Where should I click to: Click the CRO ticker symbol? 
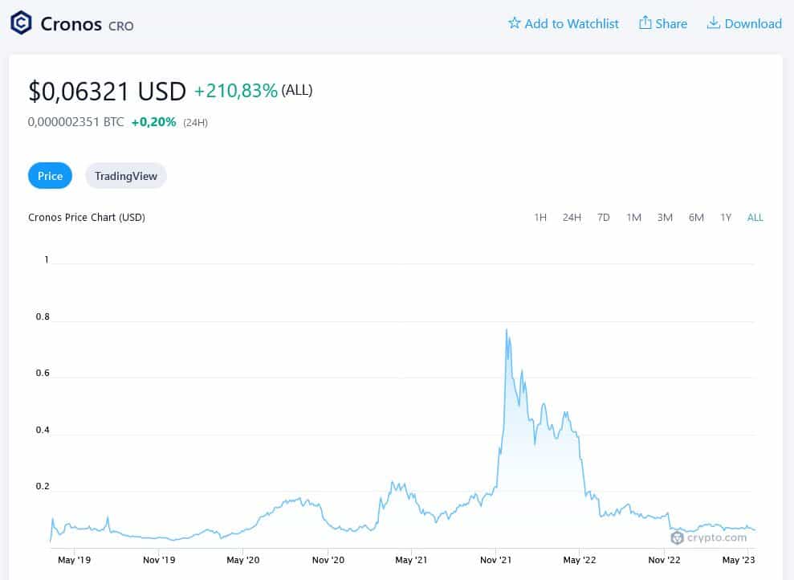coord(121,26)
